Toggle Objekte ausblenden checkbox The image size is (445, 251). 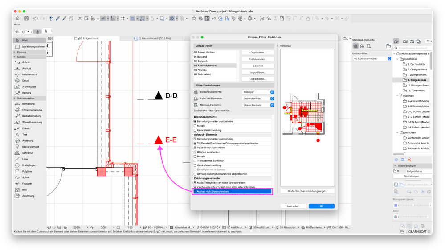(x=195, y=152)
